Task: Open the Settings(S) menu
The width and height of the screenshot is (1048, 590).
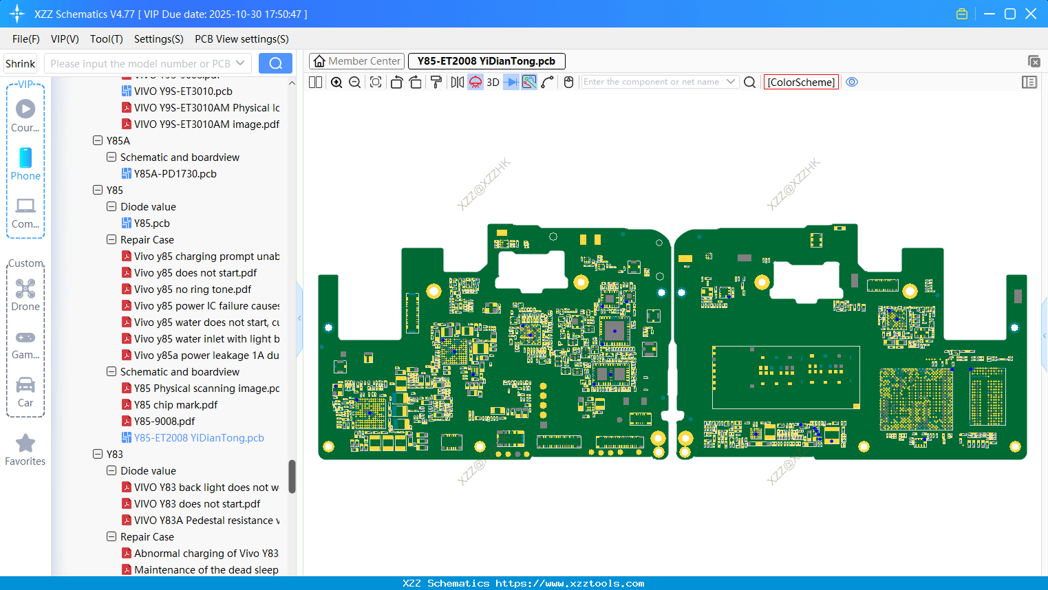Action: pyautogui.click(x=159, y=39)
